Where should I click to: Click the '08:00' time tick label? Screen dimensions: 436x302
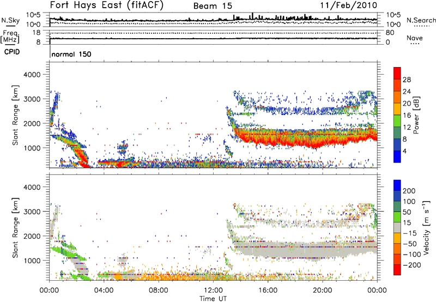(x=159, y=291)
